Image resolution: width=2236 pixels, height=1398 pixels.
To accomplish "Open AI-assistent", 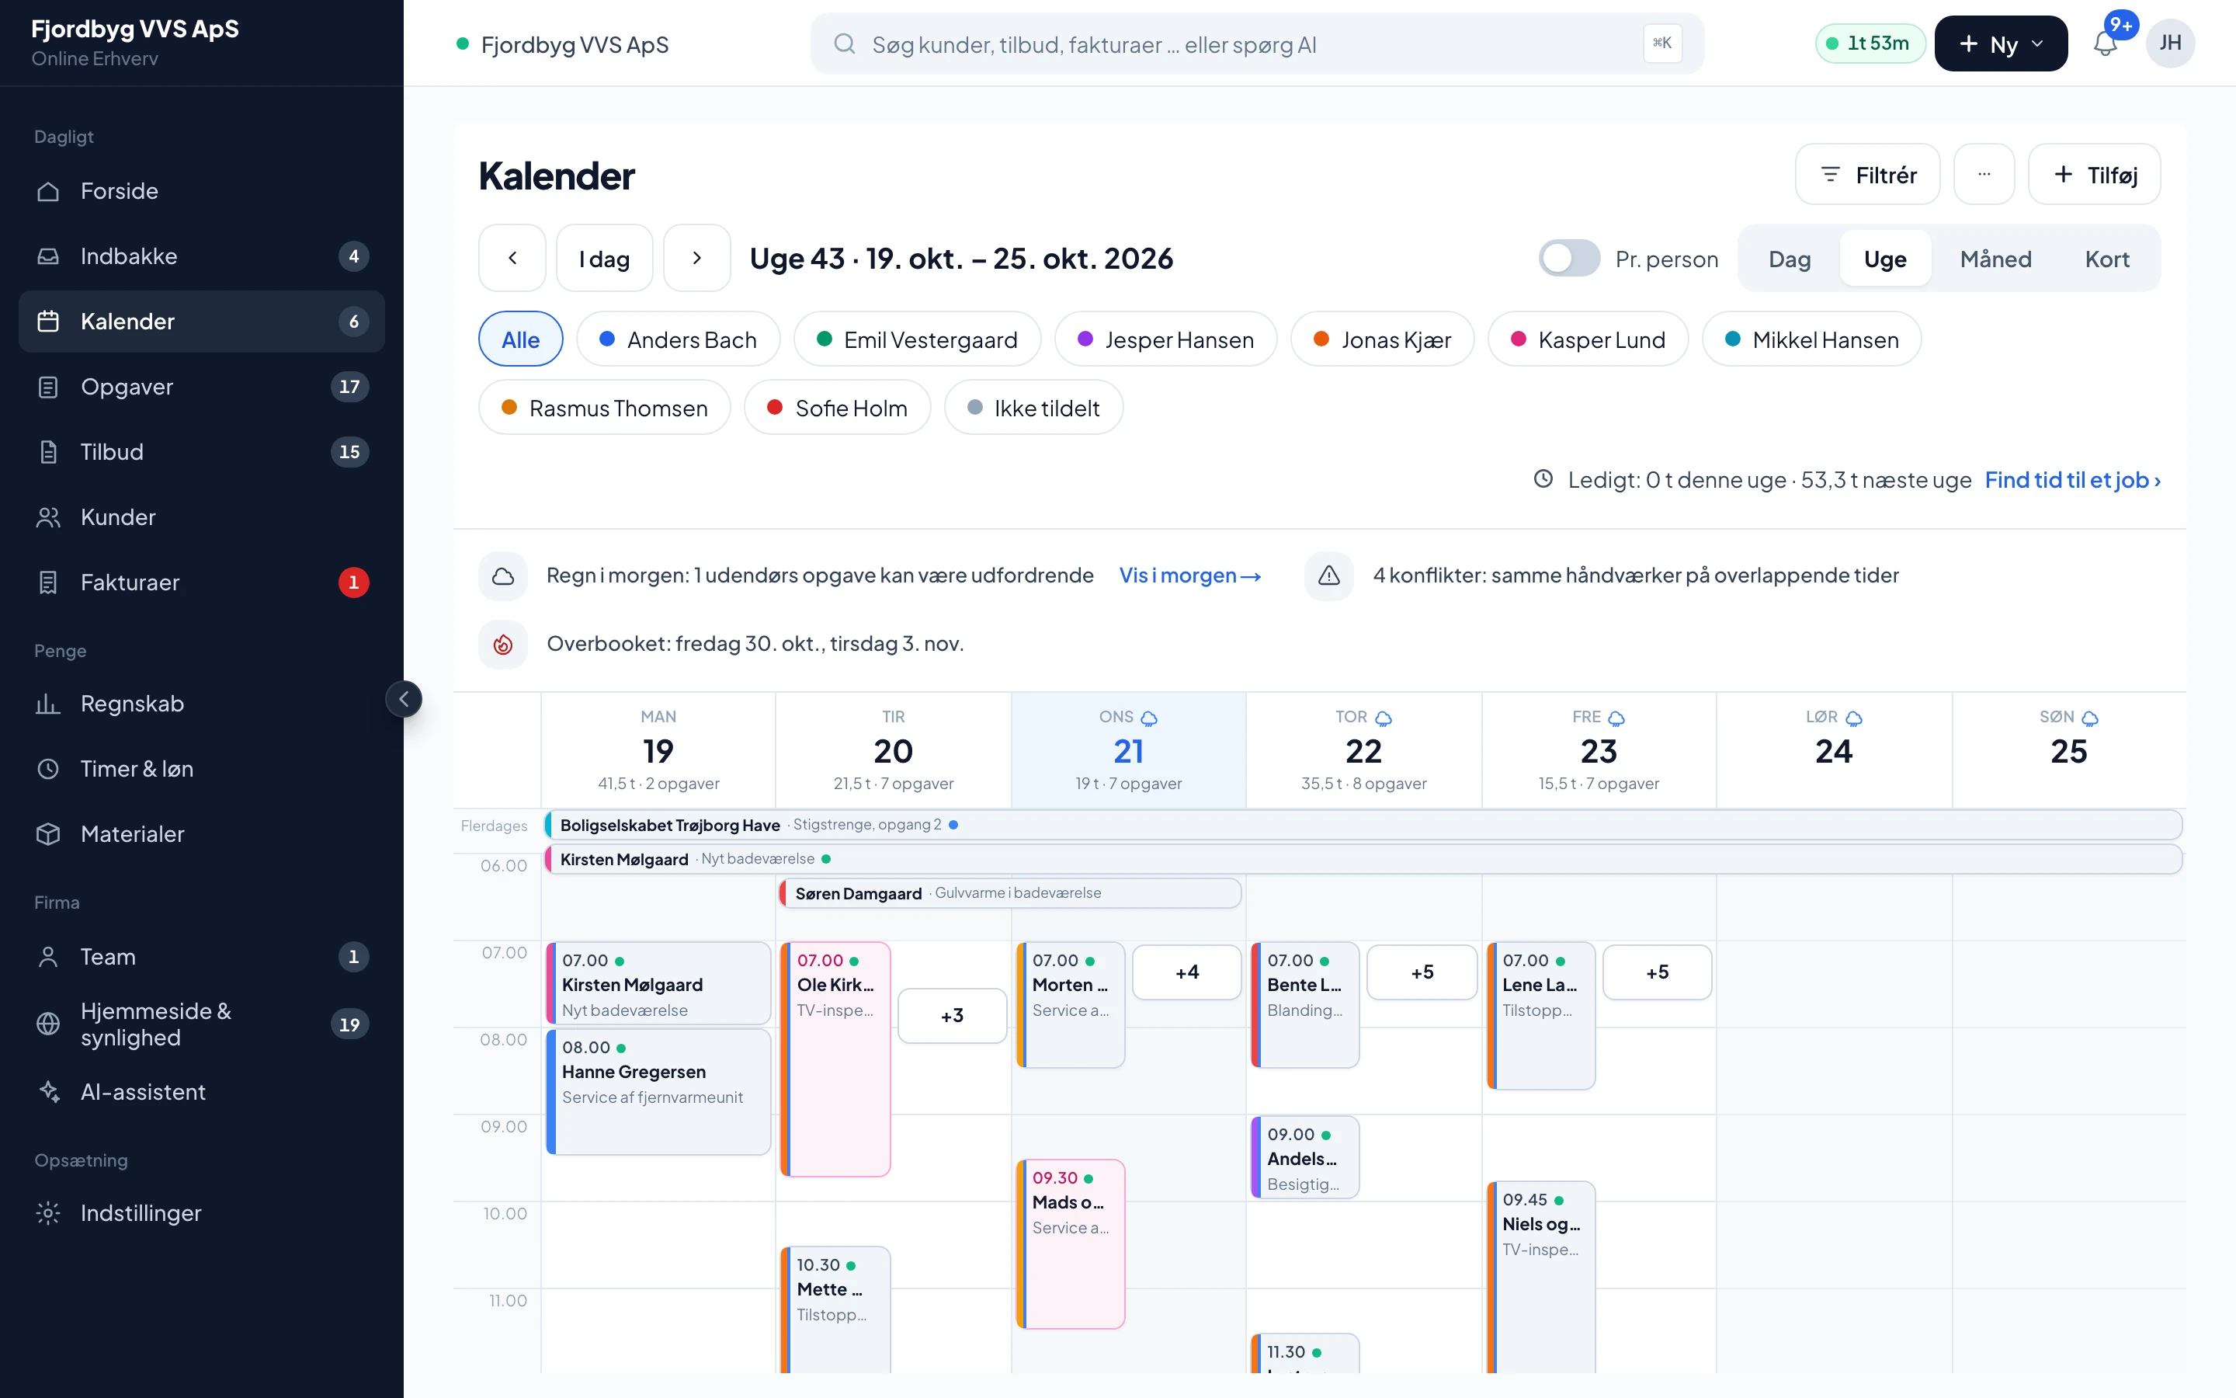I will point(201,1091).
